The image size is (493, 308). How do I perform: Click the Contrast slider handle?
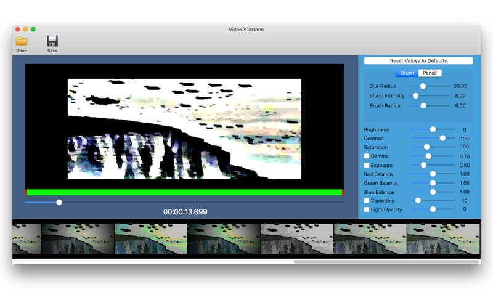tap(442, 138)
